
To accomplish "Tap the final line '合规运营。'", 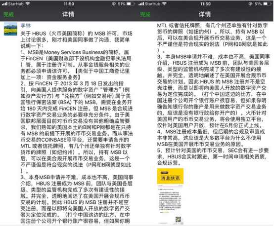I will pyautogui.click(x=169, y=163).
